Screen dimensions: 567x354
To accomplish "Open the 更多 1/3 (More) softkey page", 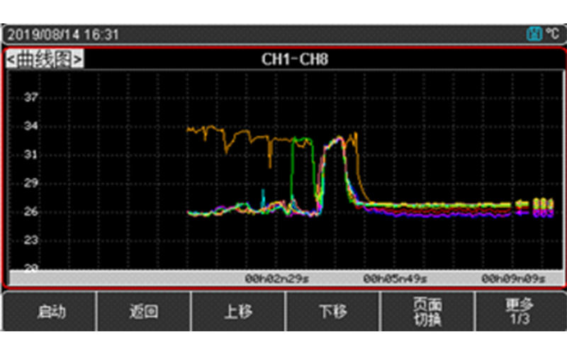I will [x=519, y=312].
